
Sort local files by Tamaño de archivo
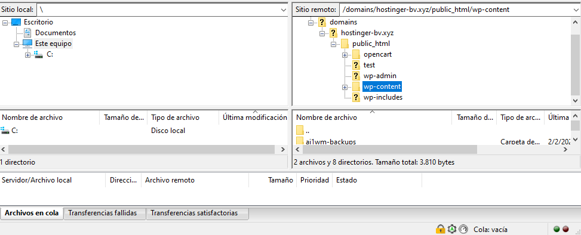point(124,117)
